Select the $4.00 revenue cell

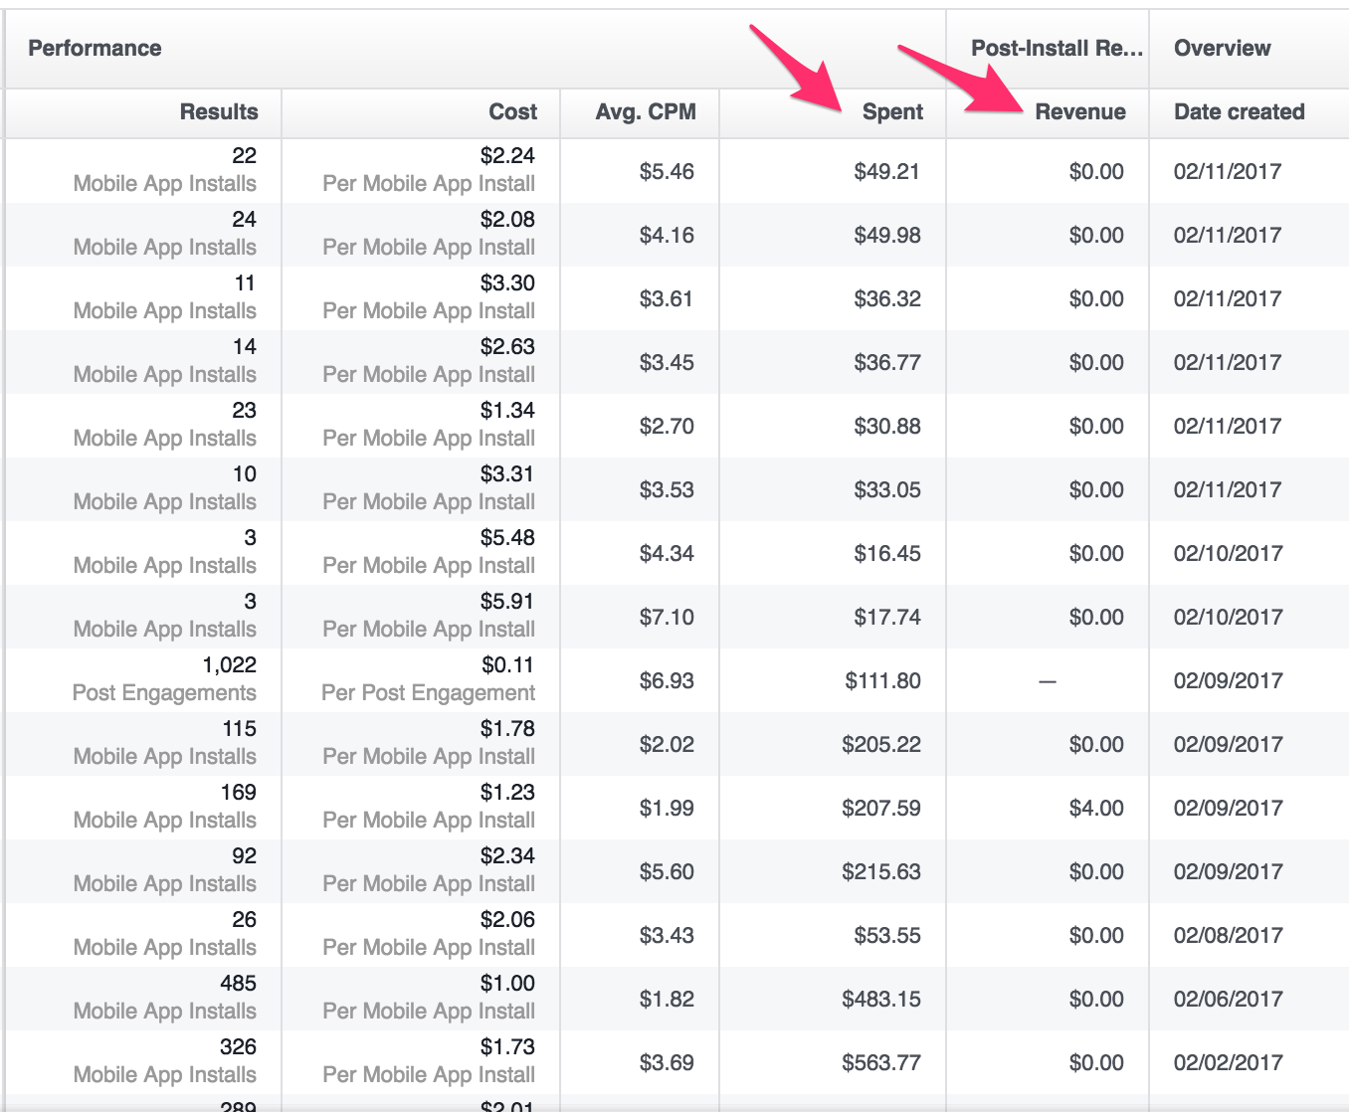[1095, 808]
